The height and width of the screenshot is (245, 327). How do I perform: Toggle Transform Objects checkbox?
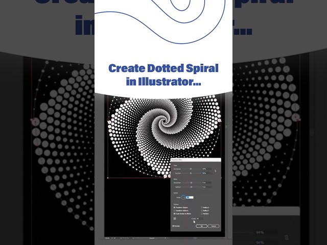(x=175, y=208)
